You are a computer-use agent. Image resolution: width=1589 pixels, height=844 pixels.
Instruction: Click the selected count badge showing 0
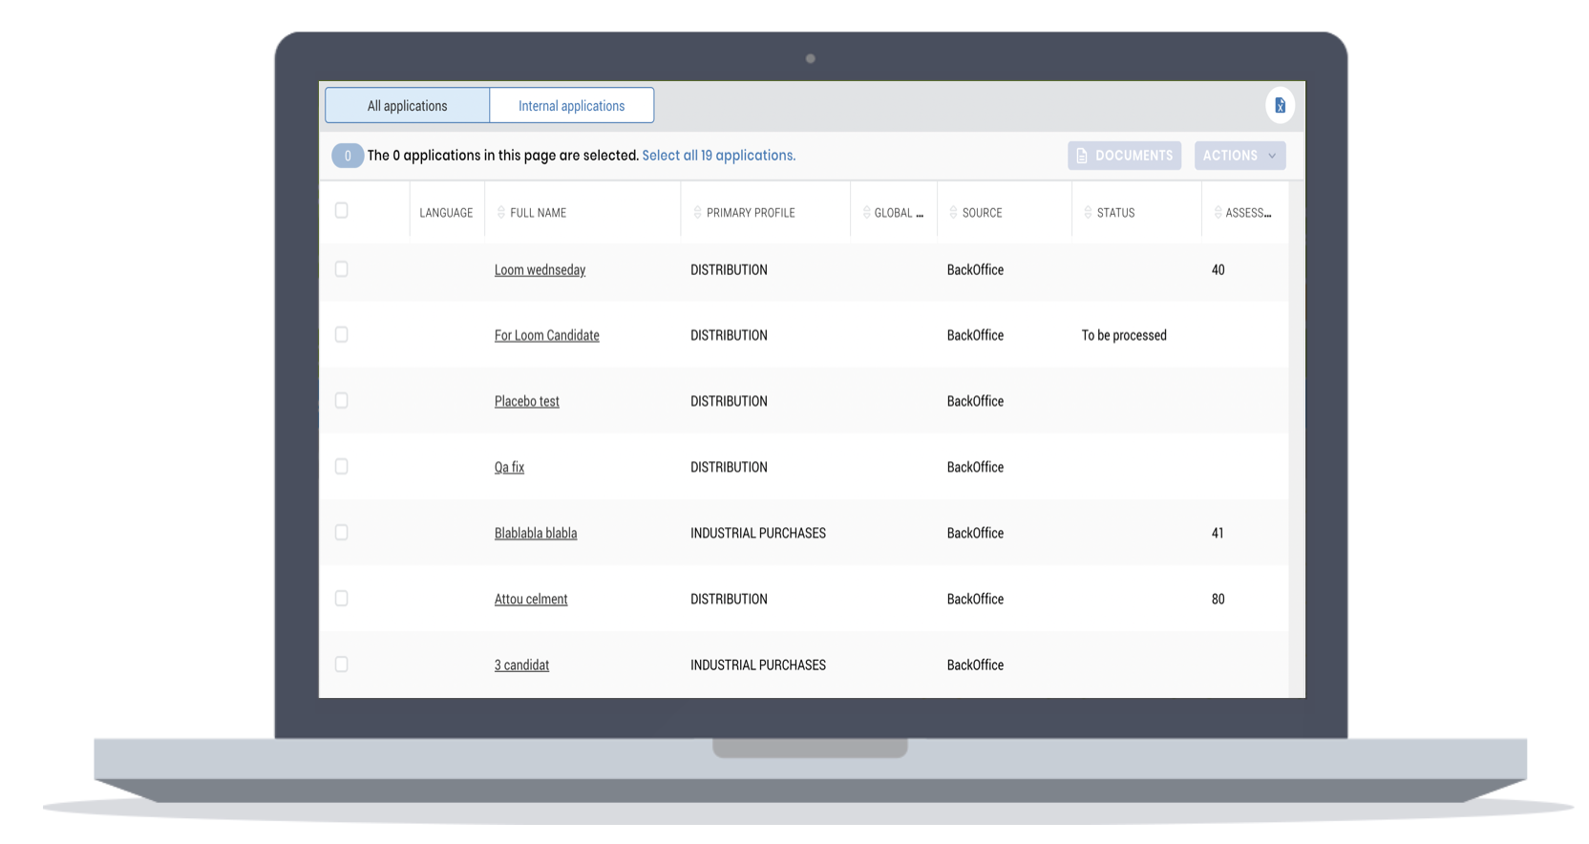tap(347, 156)
